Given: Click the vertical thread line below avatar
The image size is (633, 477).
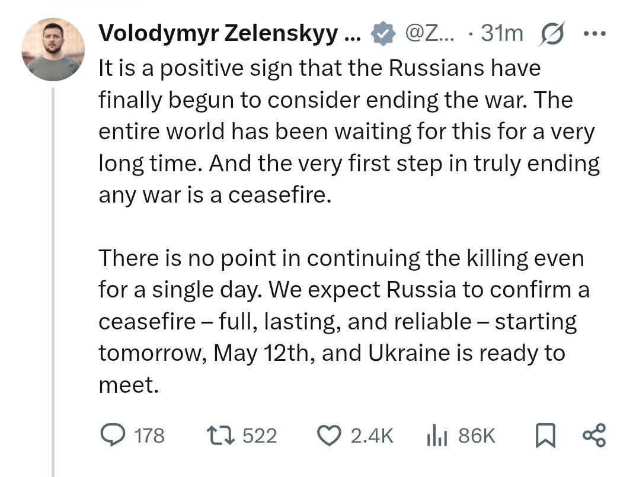Looking at the screenshot, I should click(x=53, y=278).
